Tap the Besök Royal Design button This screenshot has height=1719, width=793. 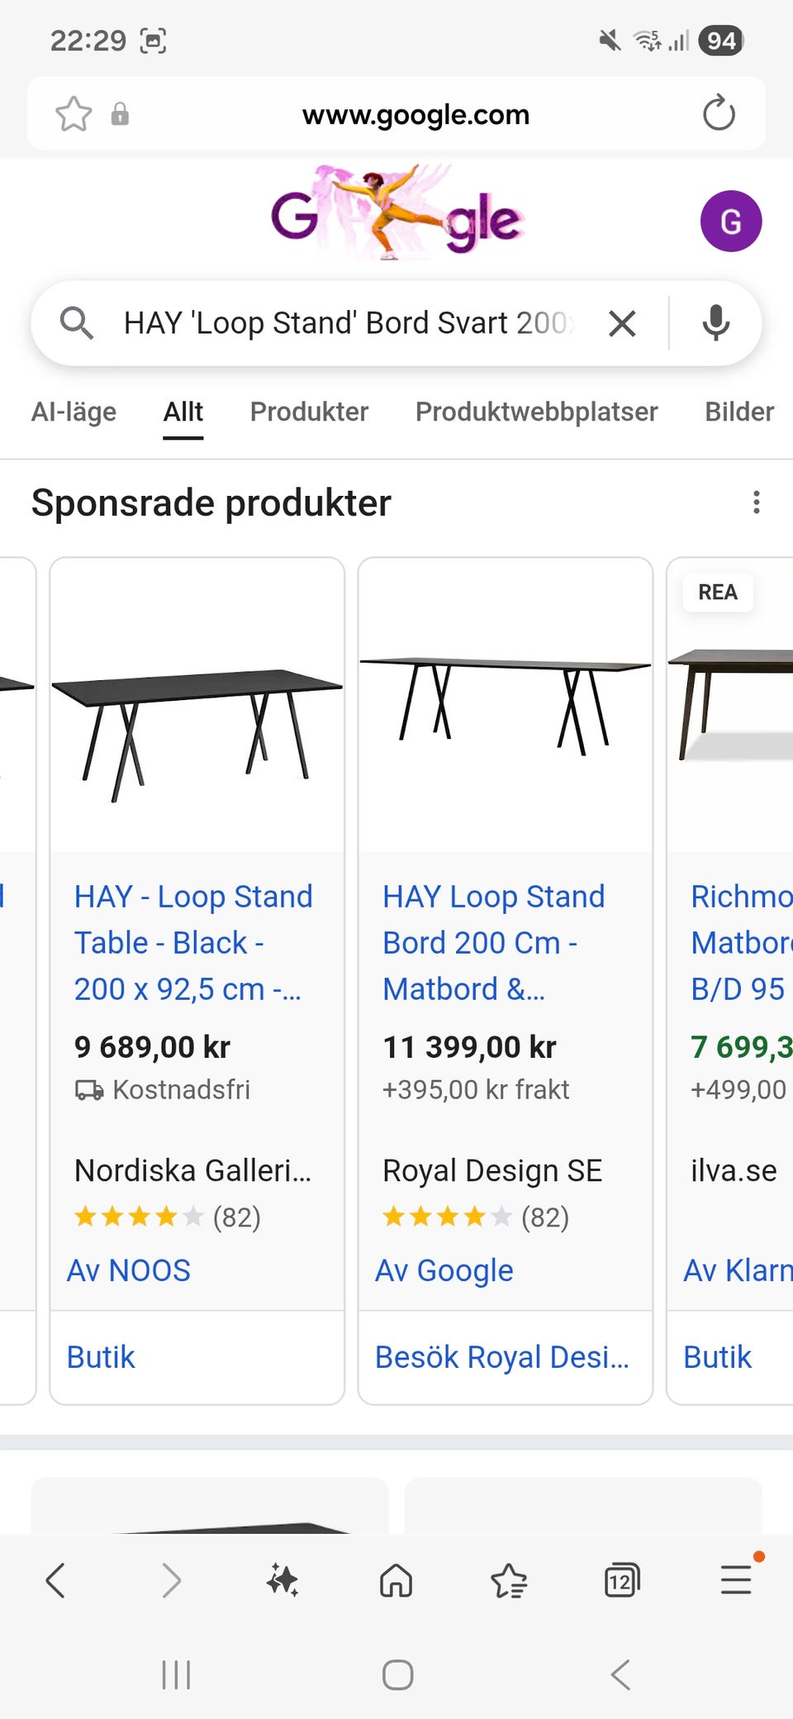tap(502, 1357)
